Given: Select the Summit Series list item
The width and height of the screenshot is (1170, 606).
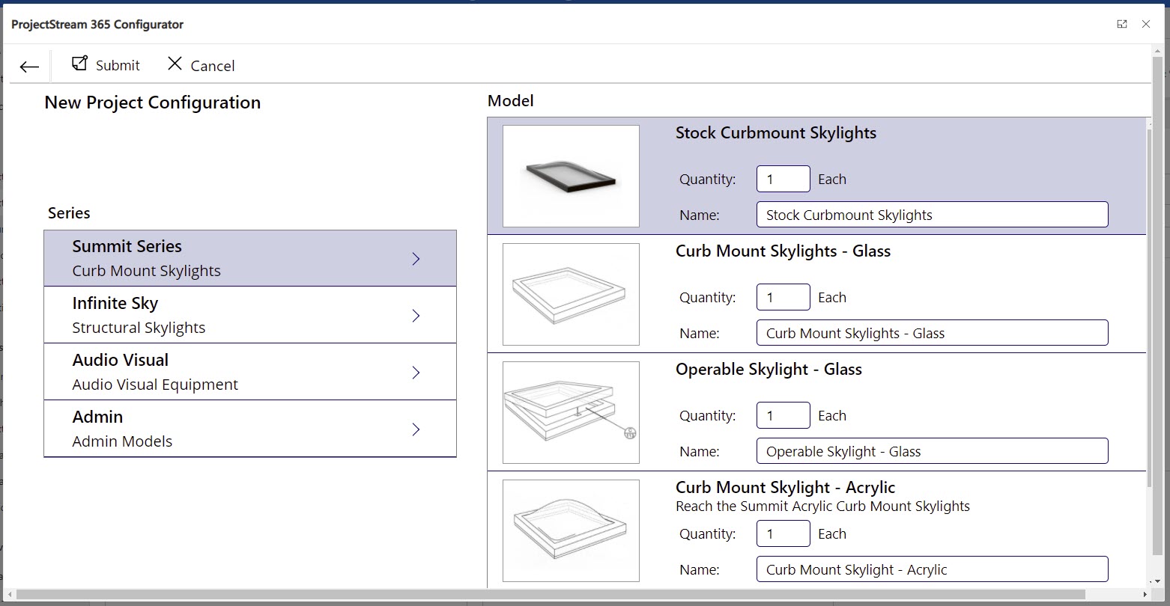Looking at the screenshot, I should coord(250,258).
